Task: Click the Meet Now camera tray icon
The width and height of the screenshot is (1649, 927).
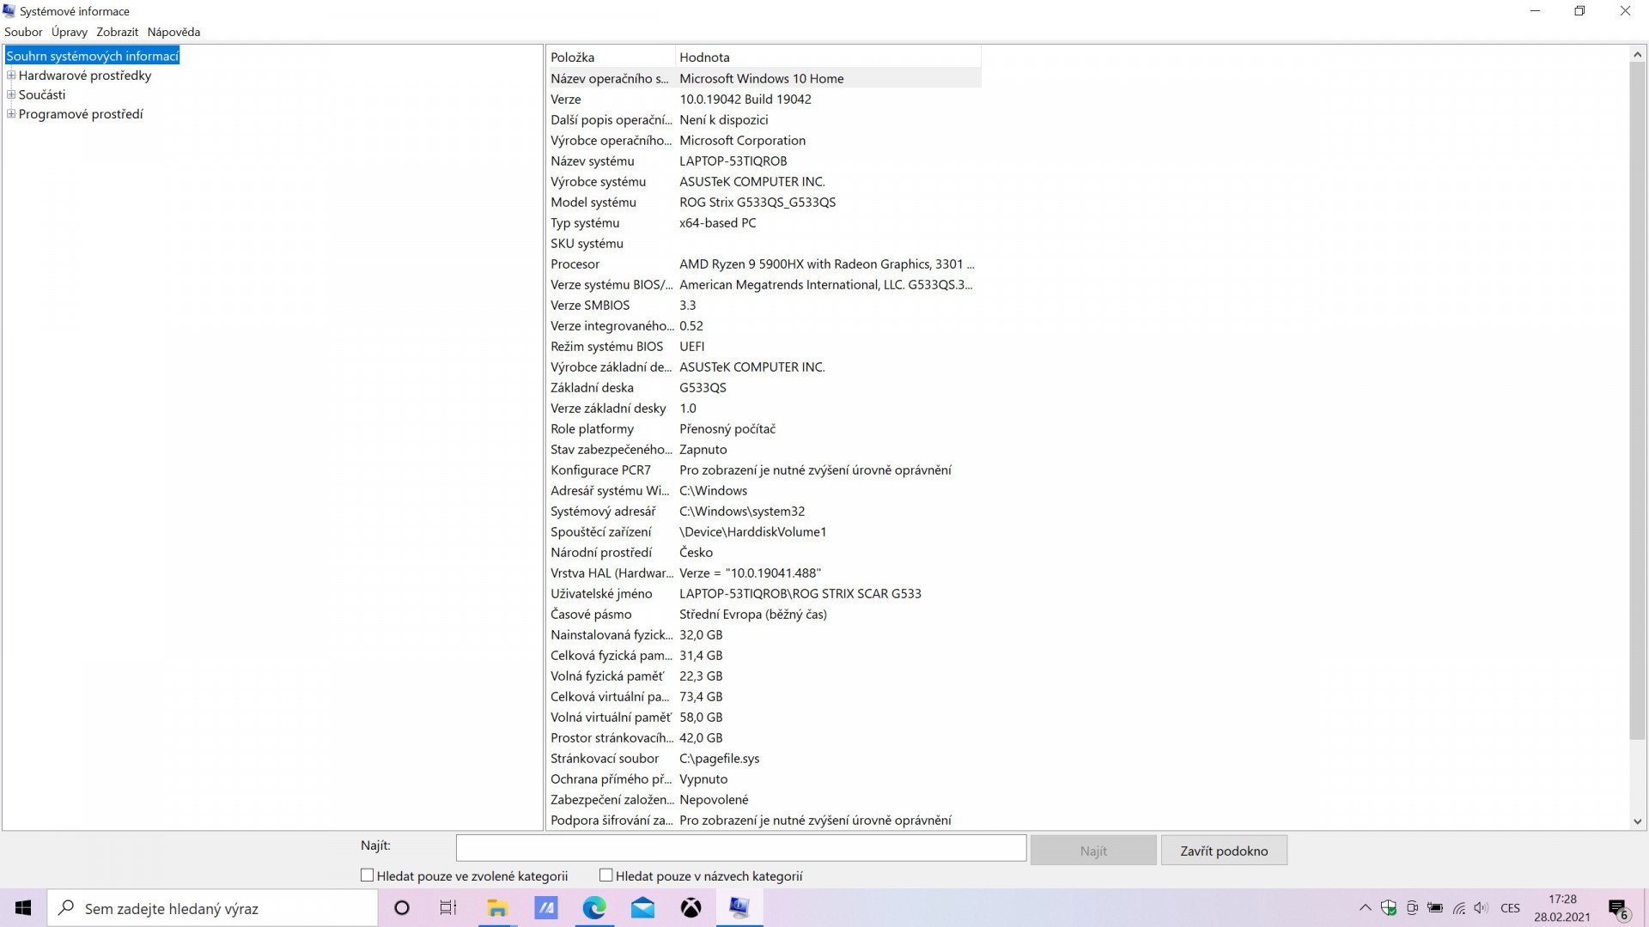Action: [x=1412, y=908]
